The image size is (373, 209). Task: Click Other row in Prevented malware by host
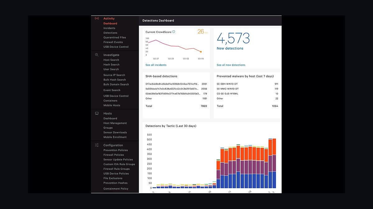point(247,98)
